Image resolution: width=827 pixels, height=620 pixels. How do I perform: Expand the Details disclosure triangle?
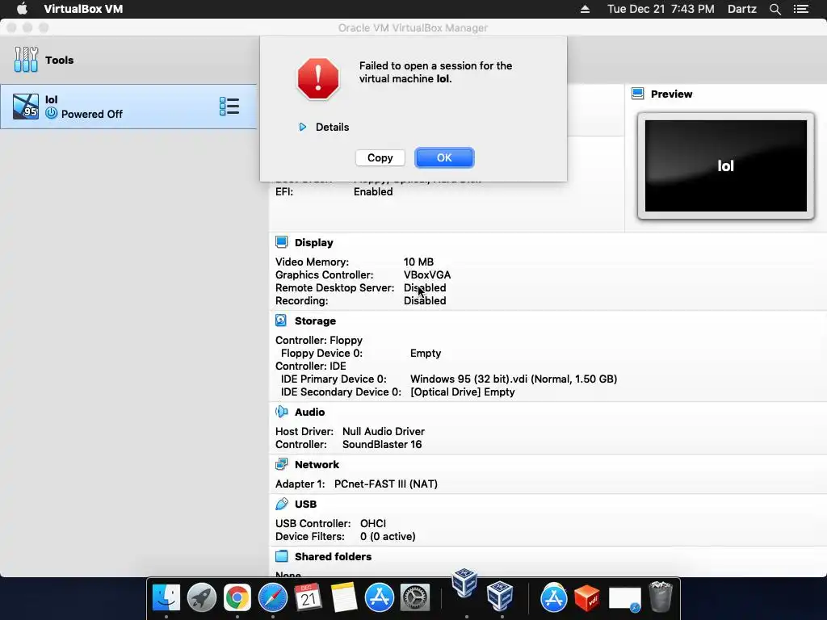(303, 127)
